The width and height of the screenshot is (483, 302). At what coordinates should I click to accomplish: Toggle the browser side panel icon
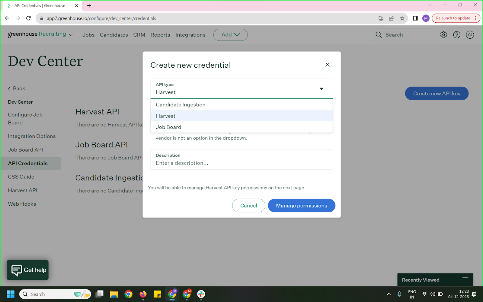[x=415, y=18]
